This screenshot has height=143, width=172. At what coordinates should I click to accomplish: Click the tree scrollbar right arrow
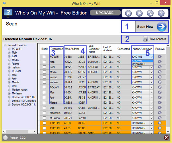pos(34,132)
